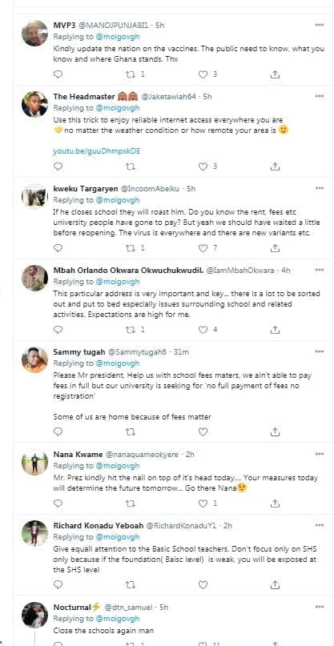The image size is (334, 646).
Task: Reply to Sammy tugah's school fees tweet
Action: coord(58,431)
